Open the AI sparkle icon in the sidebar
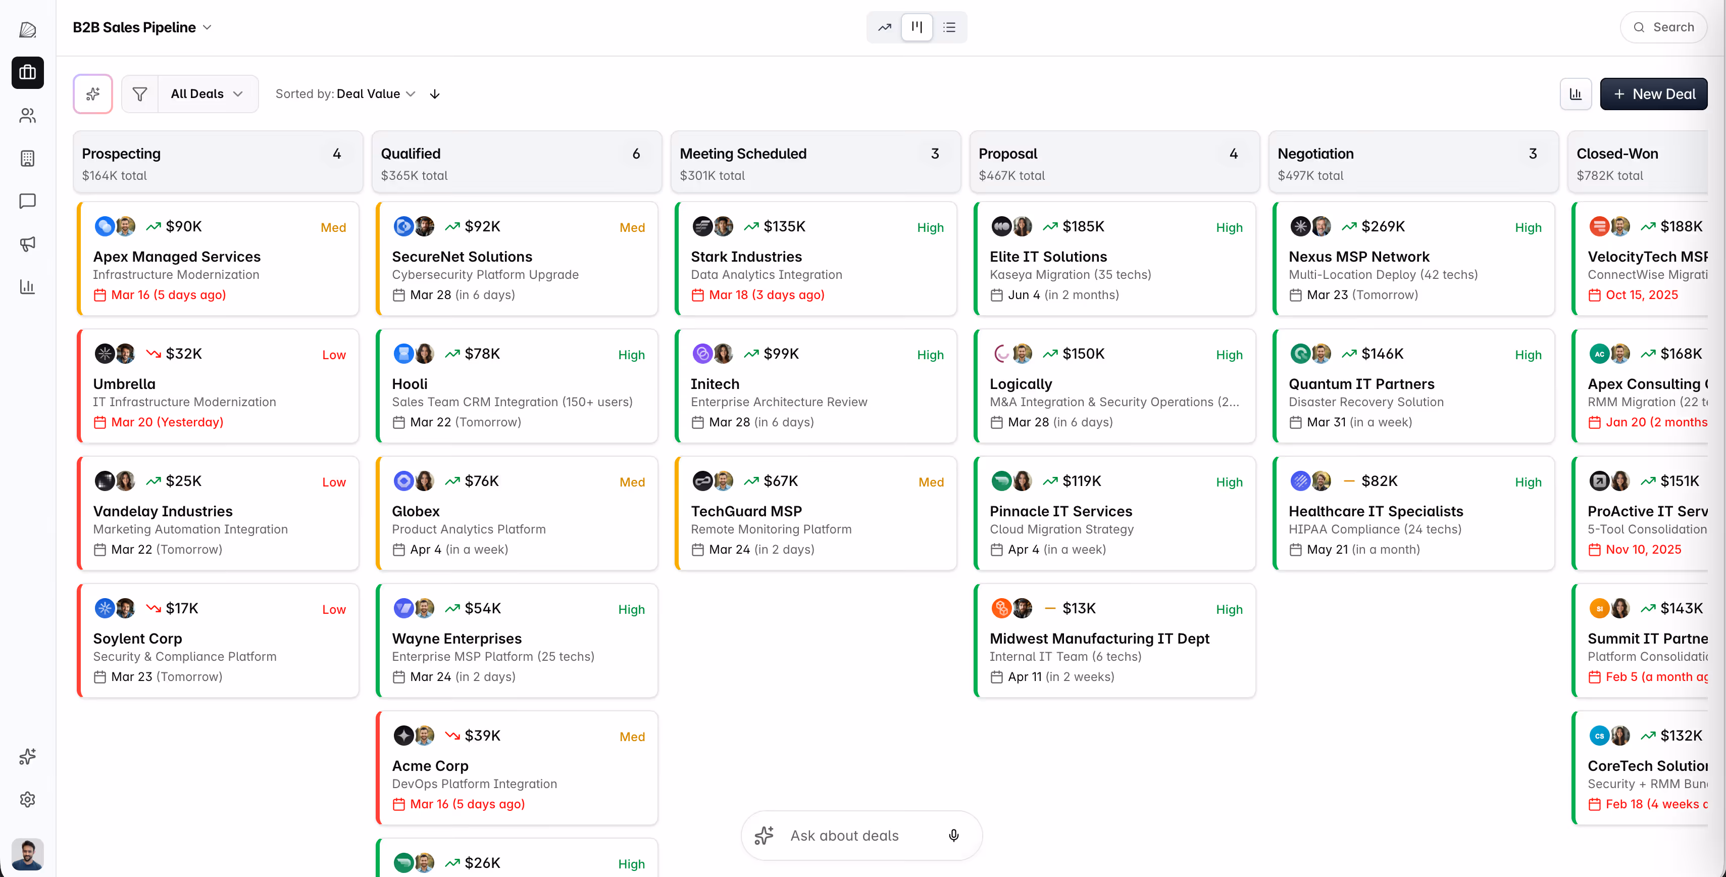 point(27,756)
